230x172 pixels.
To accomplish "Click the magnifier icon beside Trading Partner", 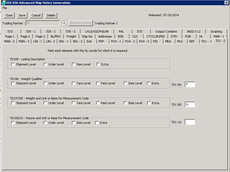I will point(64,23).
